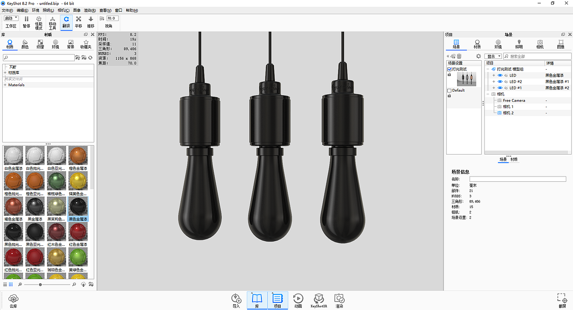Switch to bottom 材质 sub-tab

tap(514, 159)
